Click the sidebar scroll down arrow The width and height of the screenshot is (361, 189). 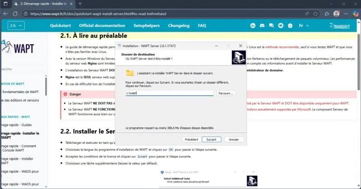click(x=46, y=187)
